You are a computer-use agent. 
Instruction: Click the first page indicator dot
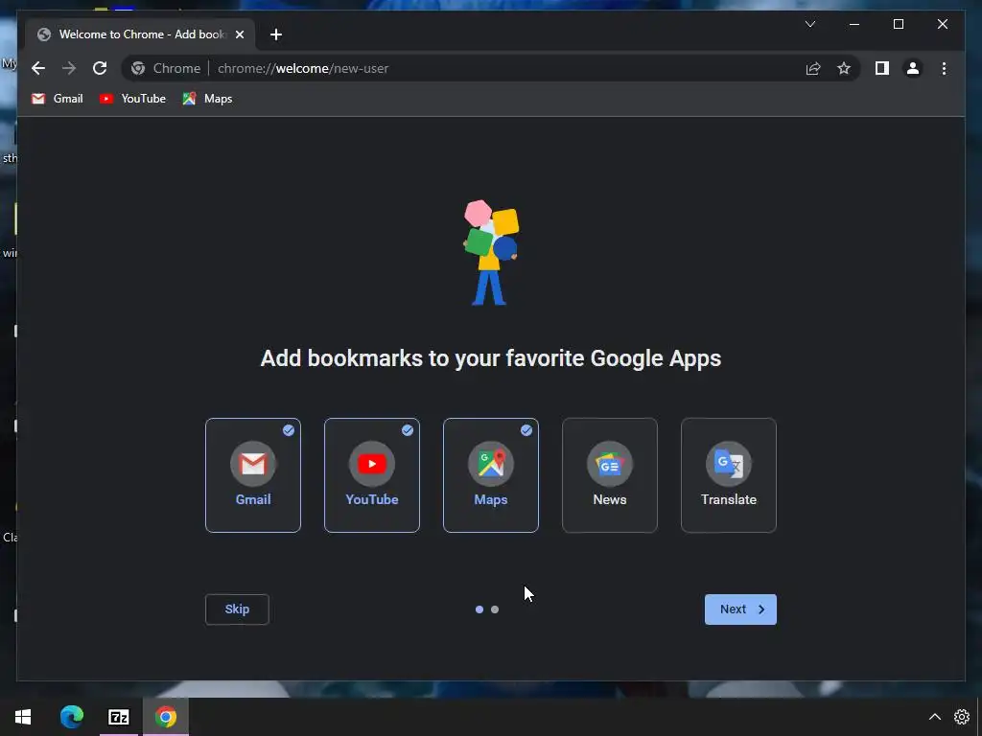point(479,609)
